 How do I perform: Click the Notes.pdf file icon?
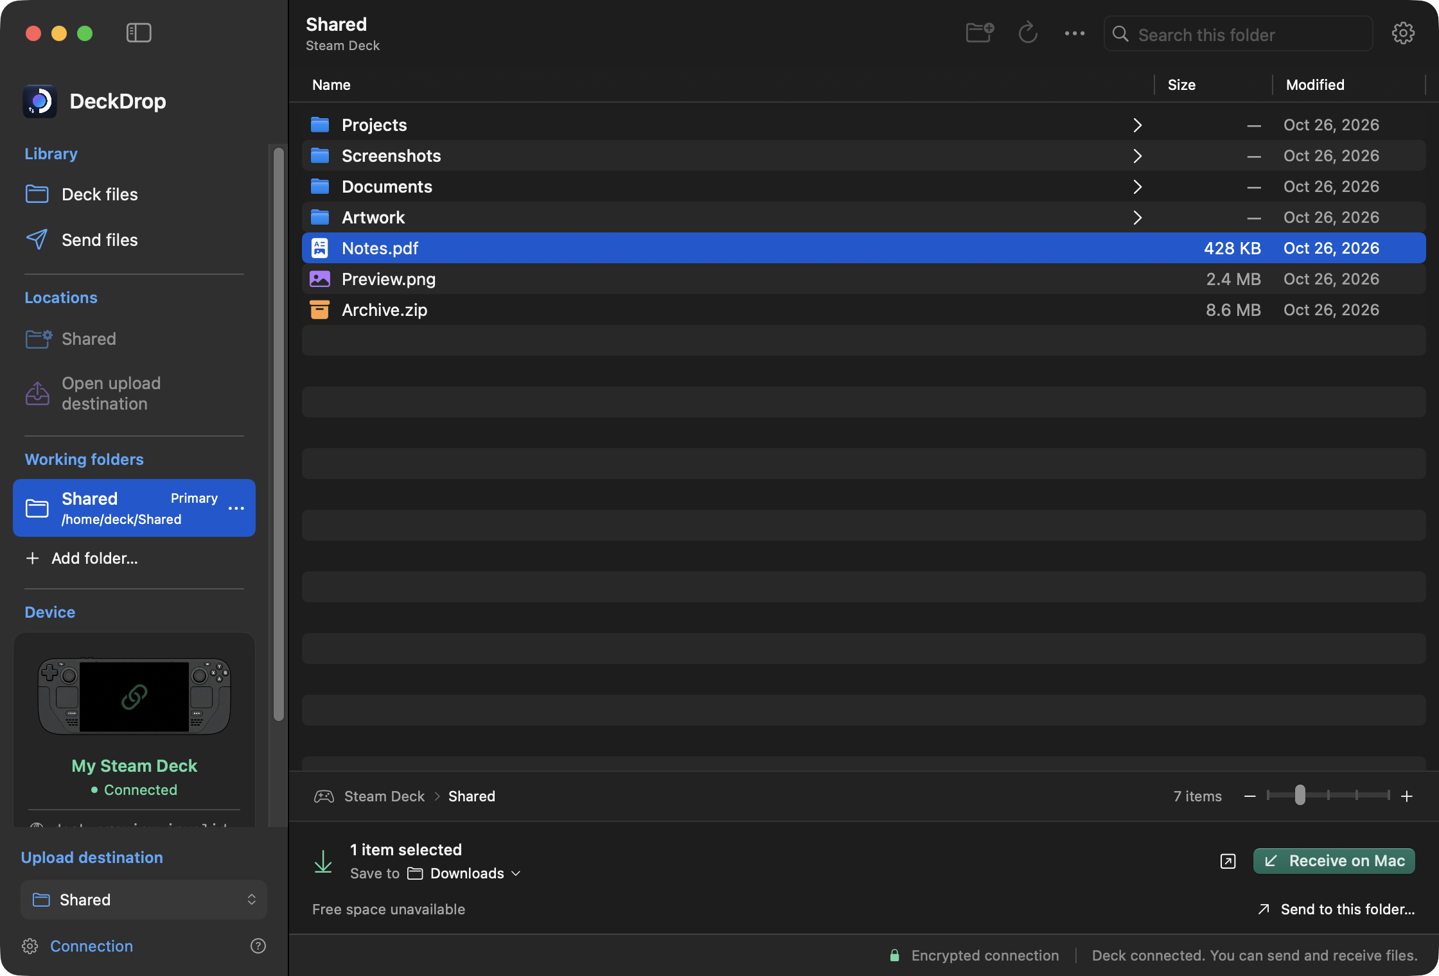tap(320, 248)
